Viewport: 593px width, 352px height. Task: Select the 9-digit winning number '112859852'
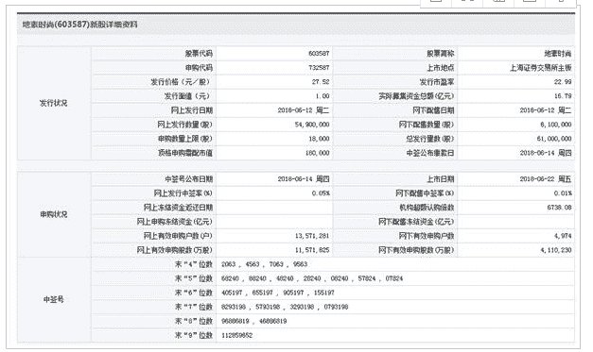(x=236, y=335)
